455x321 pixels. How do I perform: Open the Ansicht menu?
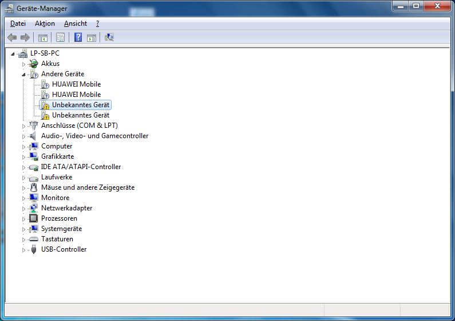click(76, 24)
